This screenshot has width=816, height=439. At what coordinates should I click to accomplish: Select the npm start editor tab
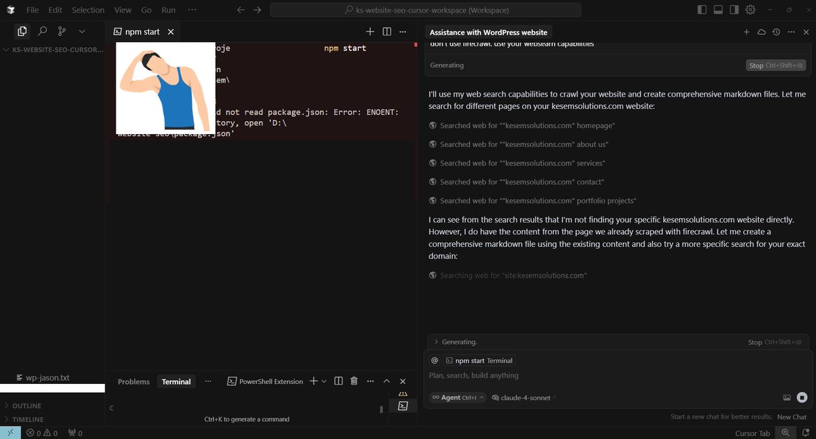[x=142, y=32]
